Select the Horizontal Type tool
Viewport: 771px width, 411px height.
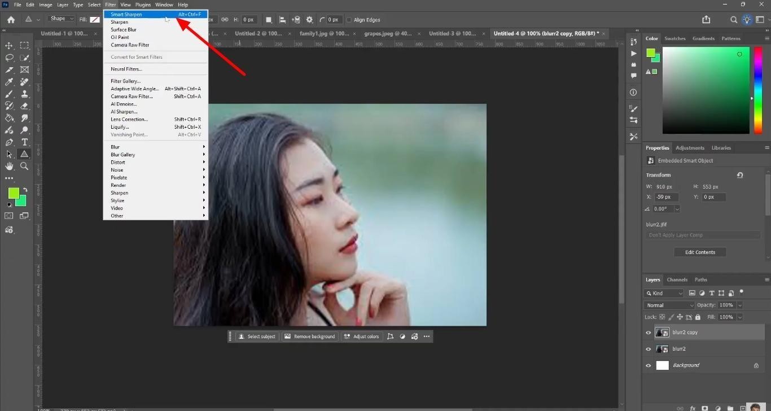(24, 142)
